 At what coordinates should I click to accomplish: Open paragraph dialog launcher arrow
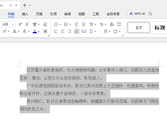[122, 35]
